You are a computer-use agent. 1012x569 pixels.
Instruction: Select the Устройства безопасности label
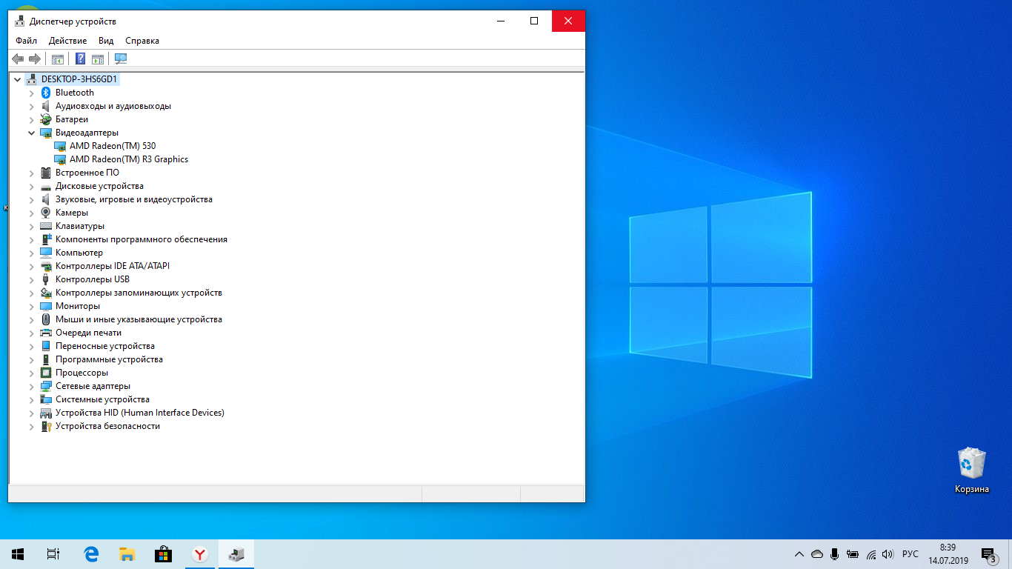coord(107,426)
